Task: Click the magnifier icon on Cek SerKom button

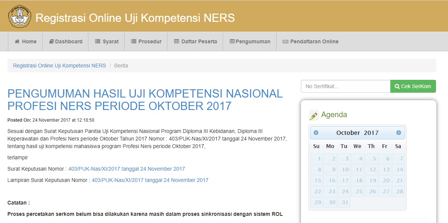Action: [397, 86]
